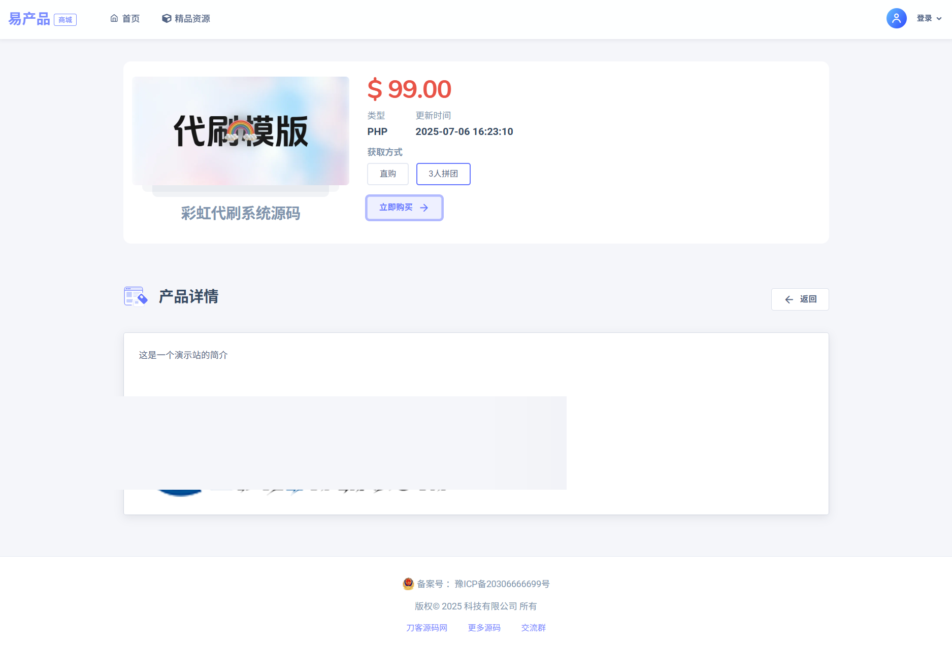Open the 更多源码 footer link
This screenshot has width=952, height=646.
(x=484, y=628)
